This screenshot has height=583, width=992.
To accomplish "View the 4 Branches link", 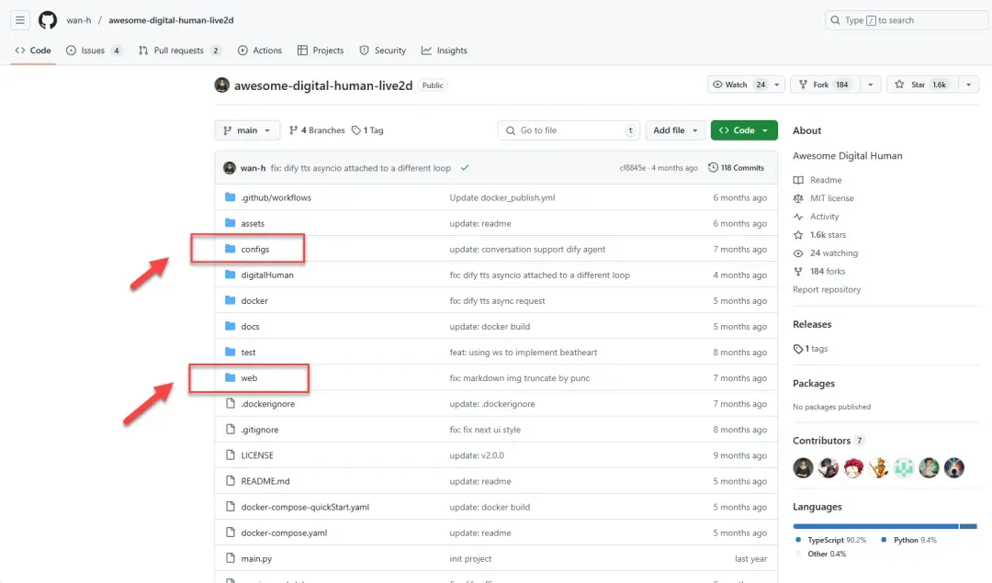I will pyautogui.click(x=317, y=130).
